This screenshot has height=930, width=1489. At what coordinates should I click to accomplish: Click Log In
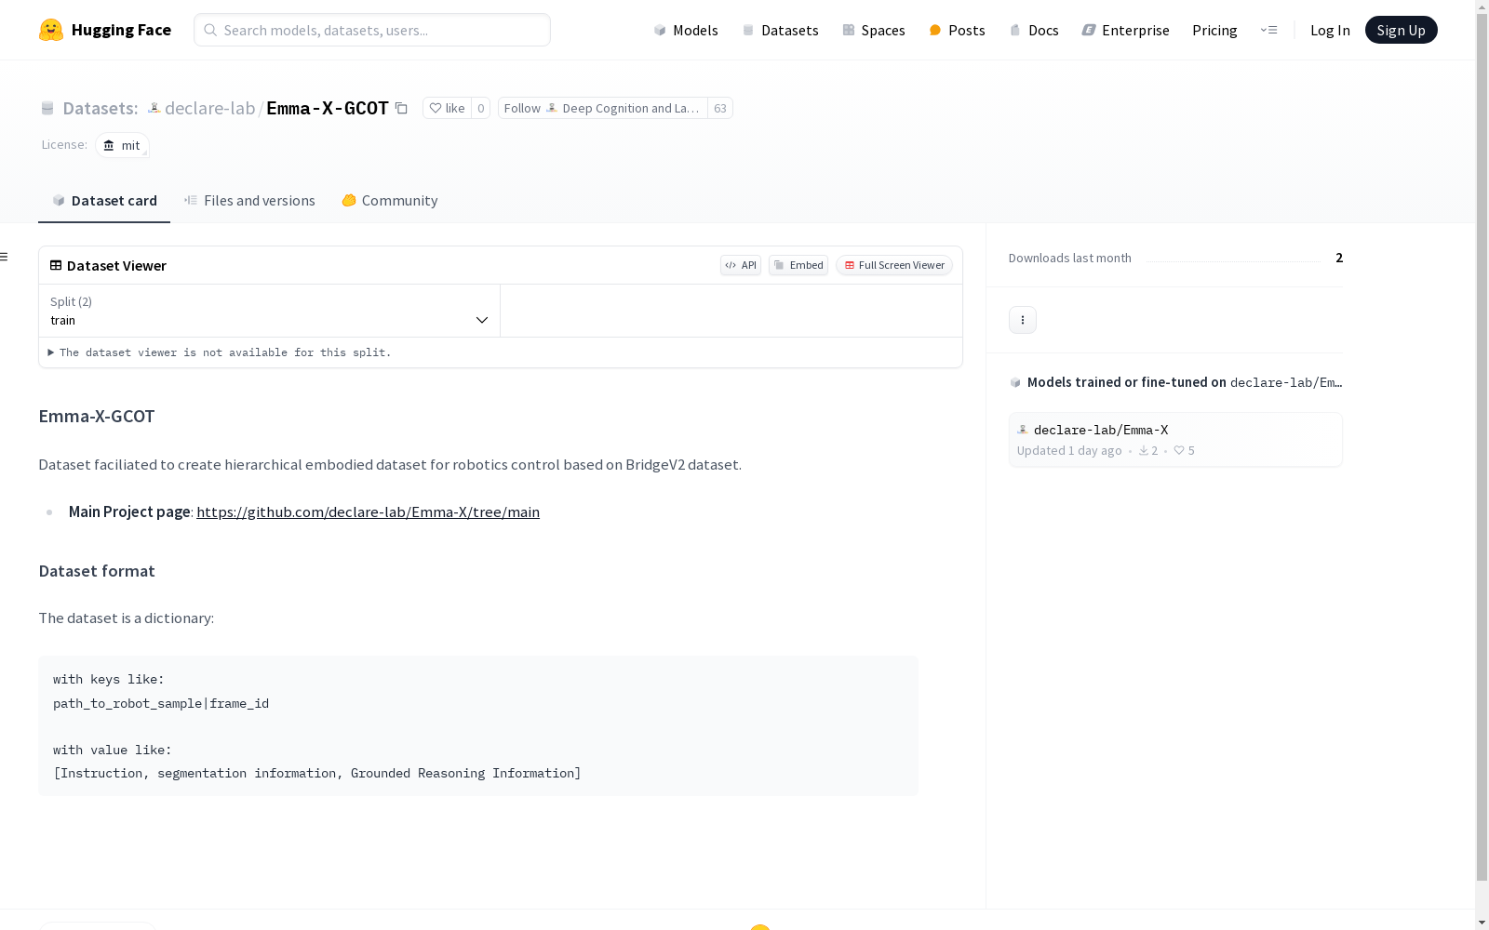coord(1330,30)
